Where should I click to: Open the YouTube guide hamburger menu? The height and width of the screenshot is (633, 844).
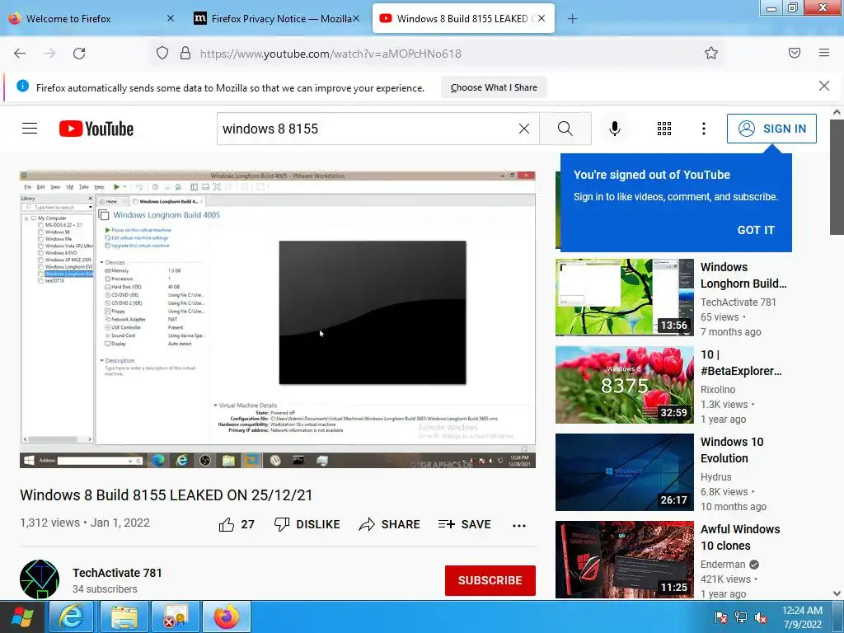click(30, 129)
